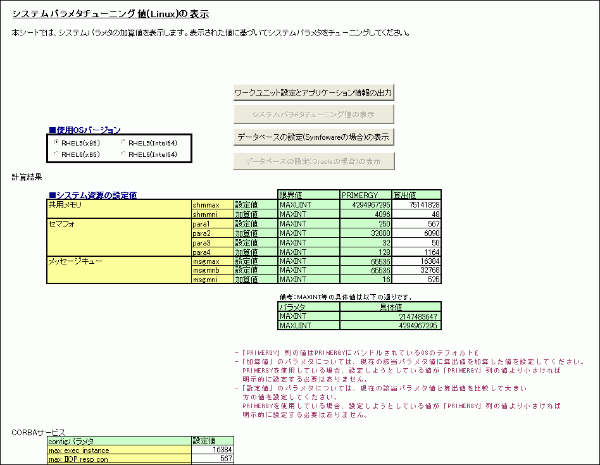Select the max IIOP resp con label
The height and width of the screenshot is (465, 600).
119,459
